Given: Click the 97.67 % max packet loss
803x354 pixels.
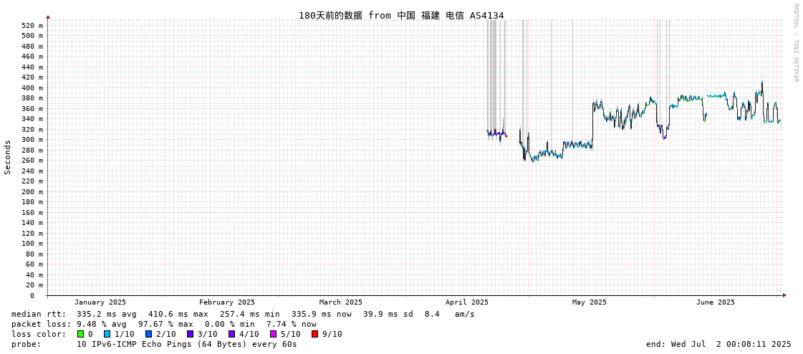Looking at the screenshot, I should [166, 325].
